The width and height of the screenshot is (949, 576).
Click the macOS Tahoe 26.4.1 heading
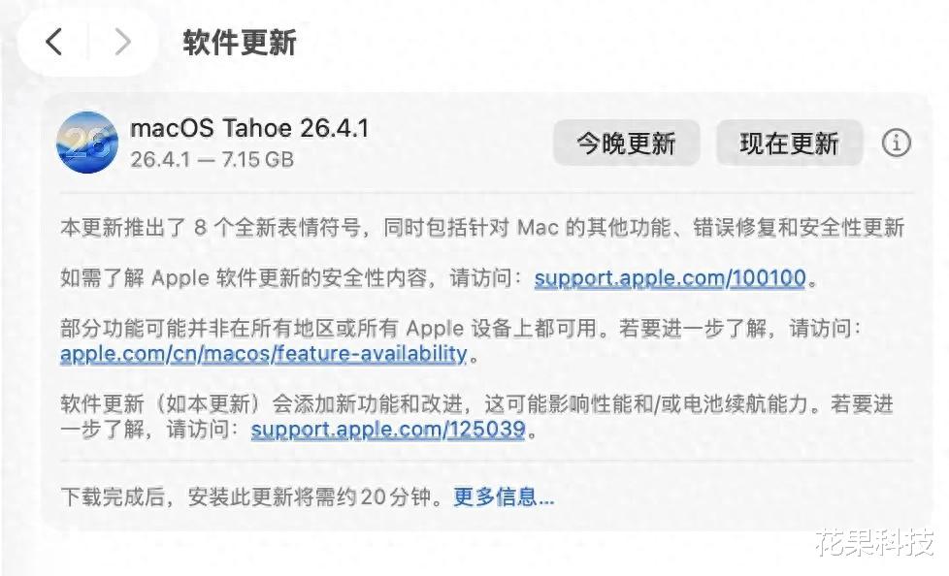[x=249, y=128]
